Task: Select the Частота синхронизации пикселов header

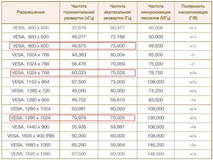Action: click(x=156, y=12)
